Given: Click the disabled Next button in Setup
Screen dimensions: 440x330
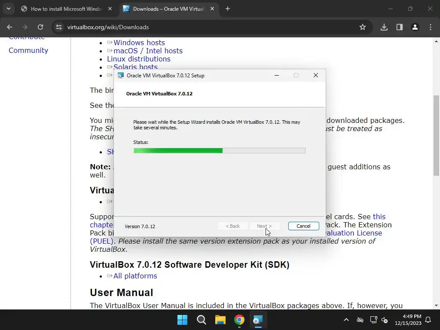Looking at the screenshot, I should click(x=264, y=226).
